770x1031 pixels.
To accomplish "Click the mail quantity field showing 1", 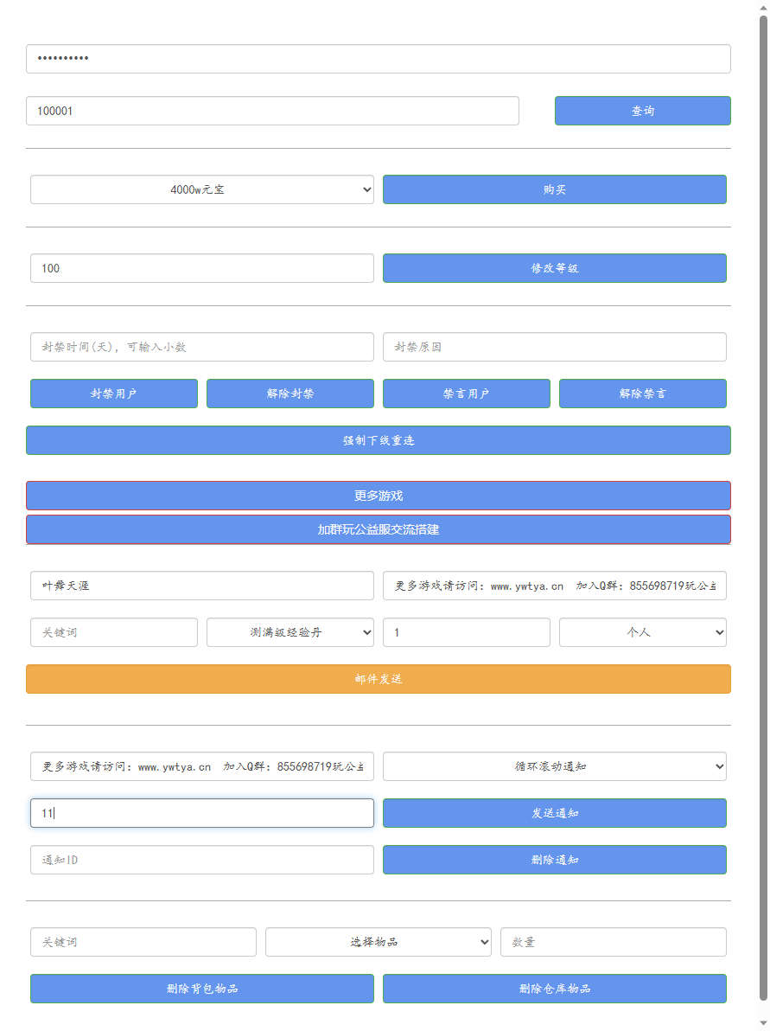I will click(x=467, y=632).
